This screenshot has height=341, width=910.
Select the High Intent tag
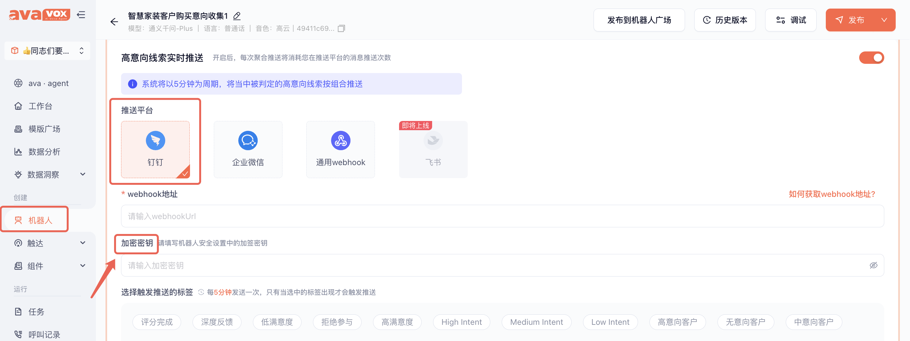pyautogui.click(x=462, y=322)
